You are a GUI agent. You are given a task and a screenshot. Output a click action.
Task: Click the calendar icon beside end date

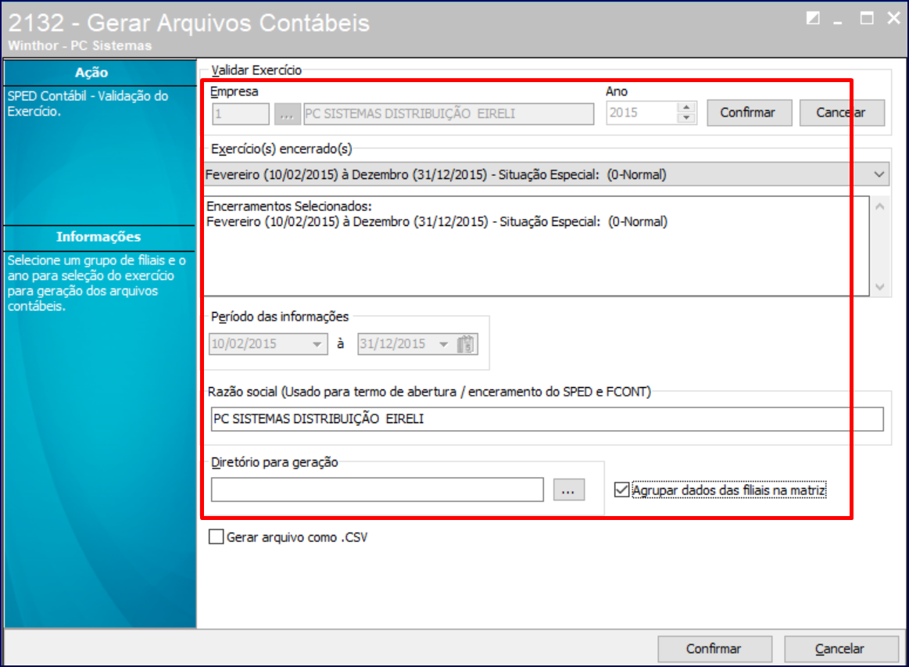pos(466,344)
